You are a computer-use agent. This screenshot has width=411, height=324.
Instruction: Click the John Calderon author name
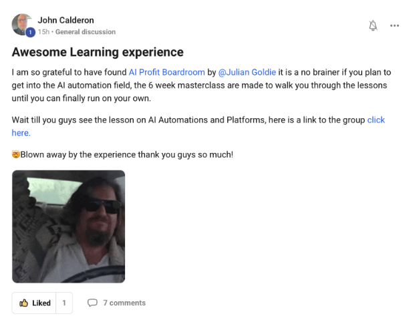pyautogui.click(x=65, y=20)
